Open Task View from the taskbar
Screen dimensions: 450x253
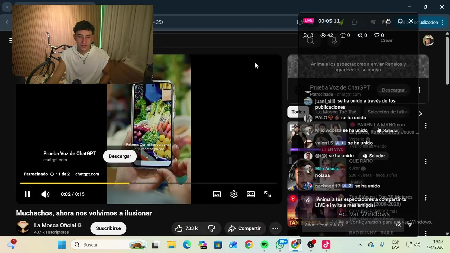(155, 245)
